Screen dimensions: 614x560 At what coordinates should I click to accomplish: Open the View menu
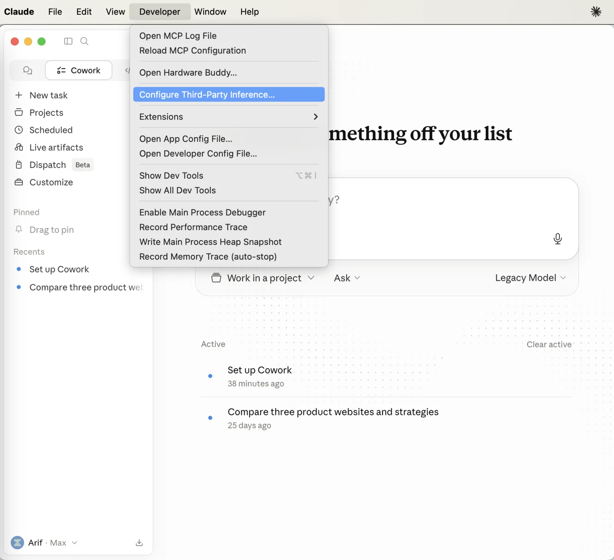115,12
